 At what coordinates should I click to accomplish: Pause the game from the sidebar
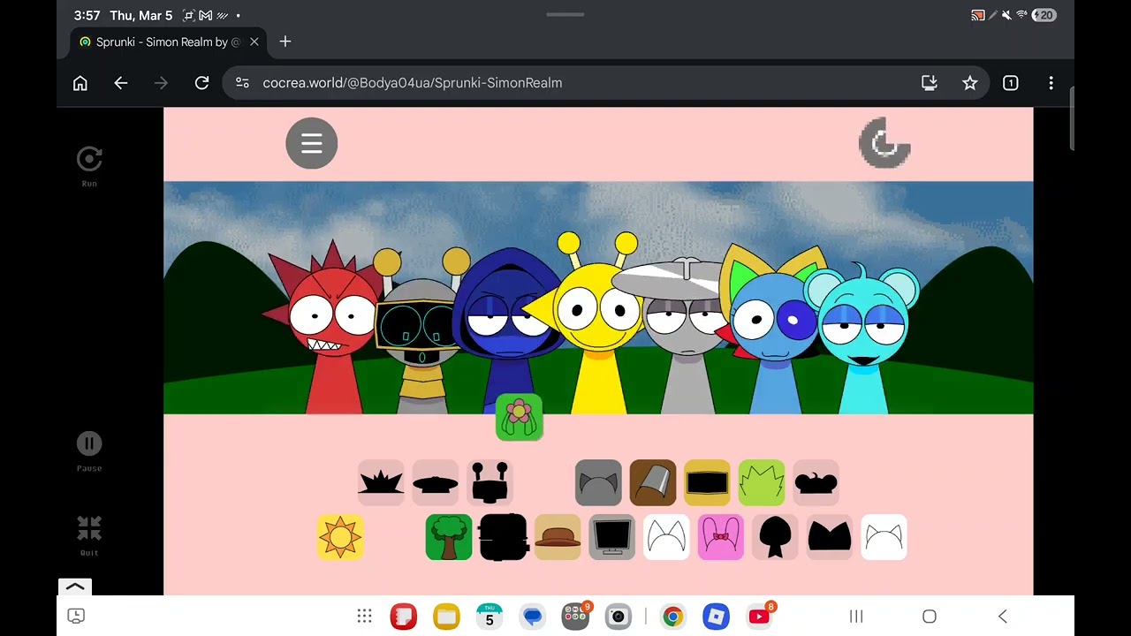point(89,451)
